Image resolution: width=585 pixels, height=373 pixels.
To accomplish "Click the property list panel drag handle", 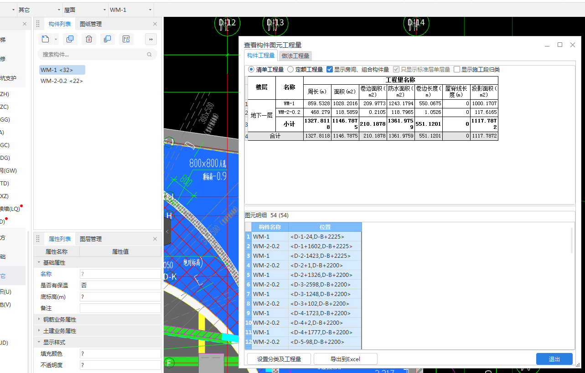I will point(38,239).
